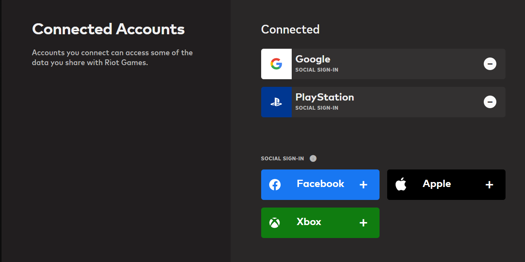
Task: Select the Xbox icon
Action: [275, 222]
